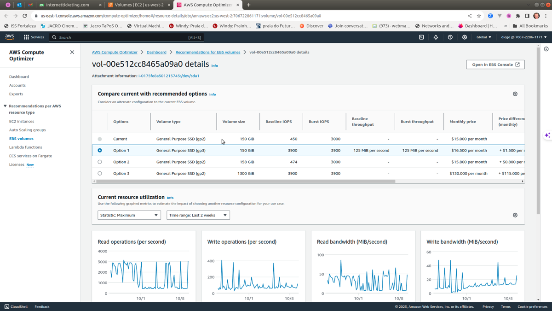
Task: Open Licenses in the sidebar
Action: [x=17, y=164]
